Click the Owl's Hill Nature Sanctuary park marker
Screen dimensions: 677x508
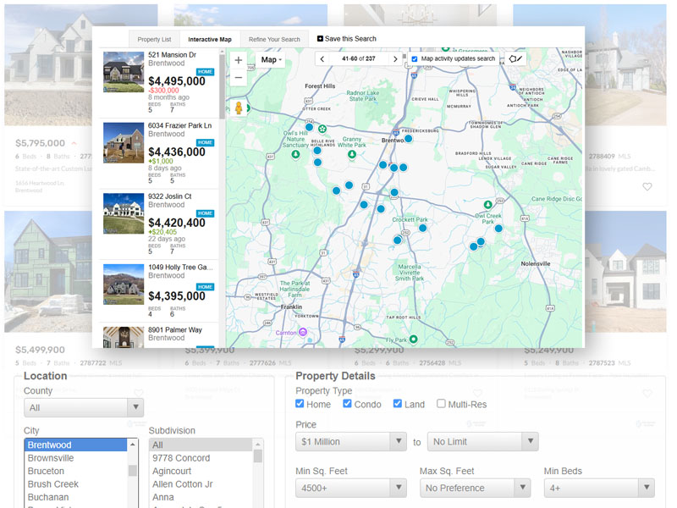coord(295,154)
